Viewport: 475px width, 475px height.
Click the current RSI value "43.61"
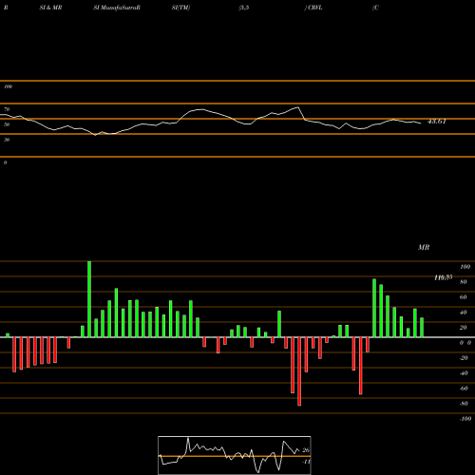pyautogui.click(x=437, y=122)
